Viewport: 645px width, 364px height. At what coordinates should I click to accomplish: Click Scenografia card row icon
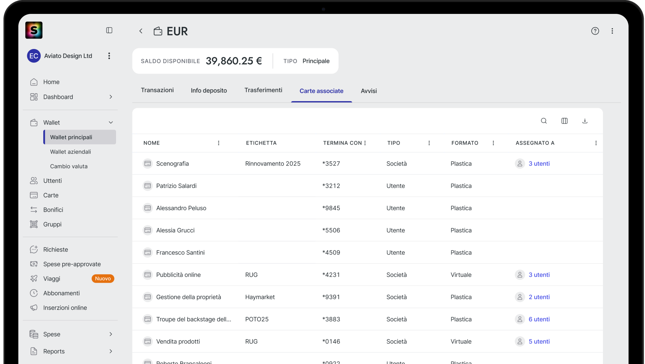pyautogui.click(x=148, y=164)
